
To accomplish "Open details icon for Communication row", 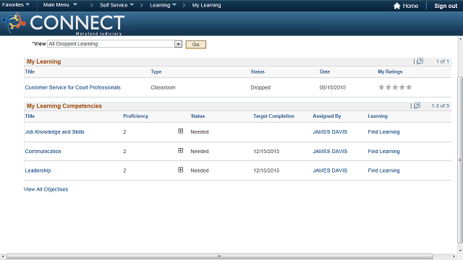I will (x=180, y=151).
